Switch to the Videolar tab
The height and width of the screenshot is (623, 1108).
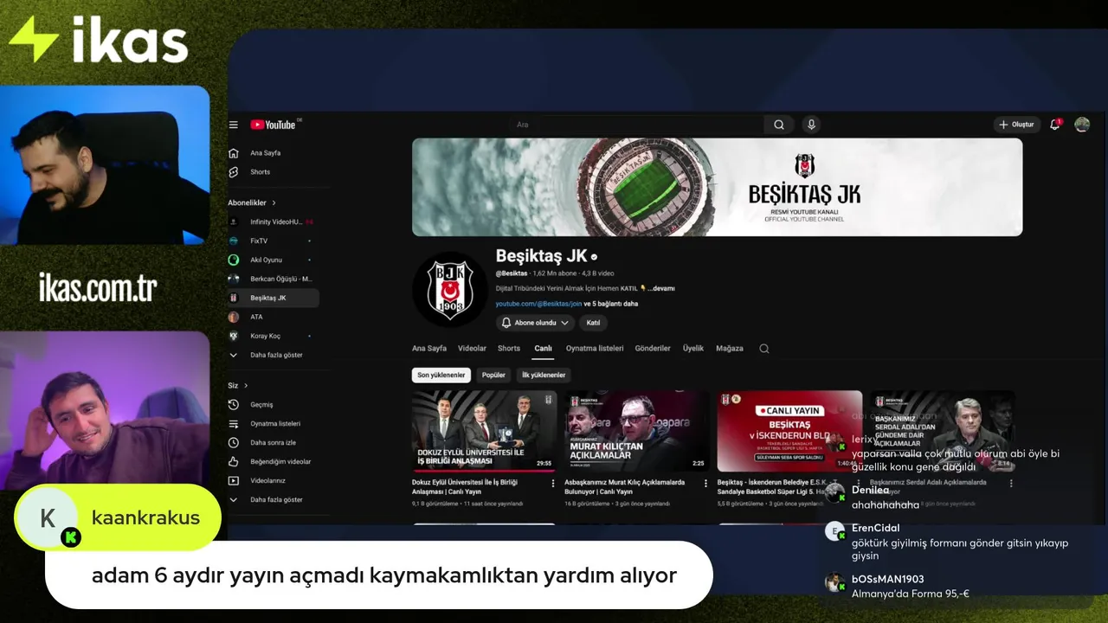[472, 349]
